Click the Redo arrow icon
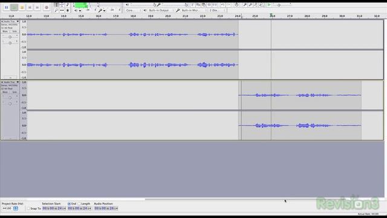This screenshot has height=218, width=387. point(229,5)
